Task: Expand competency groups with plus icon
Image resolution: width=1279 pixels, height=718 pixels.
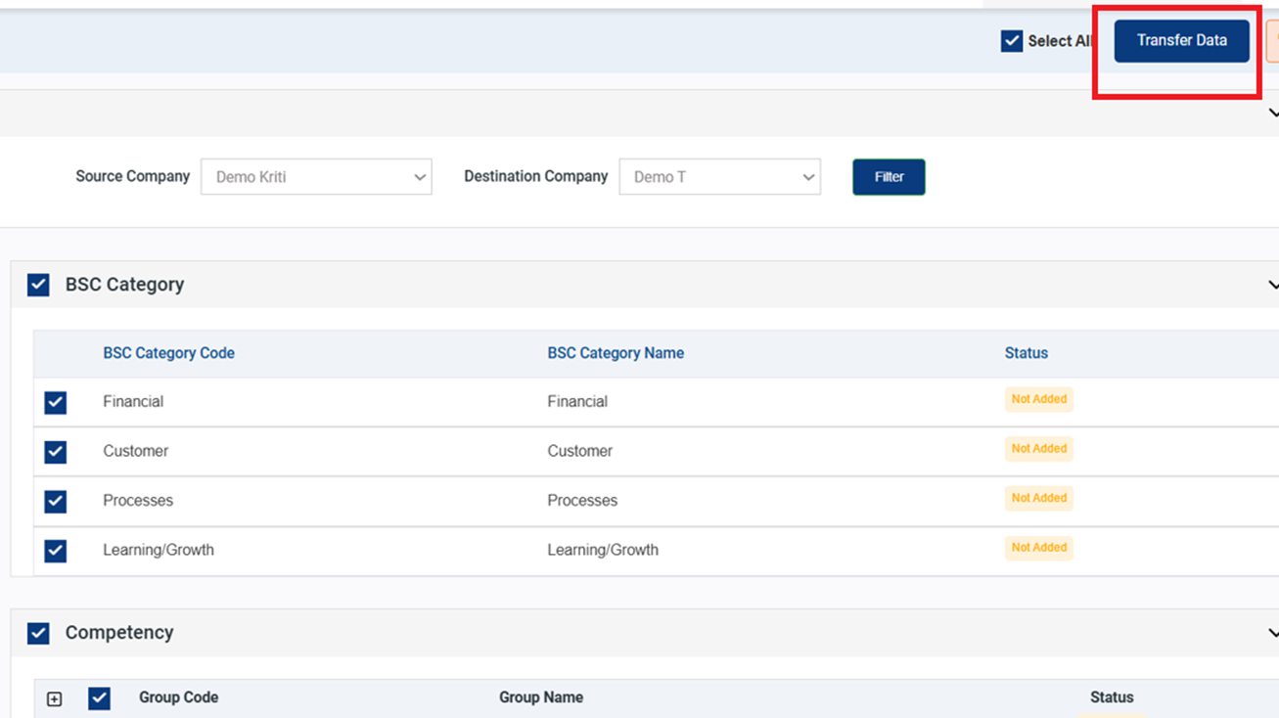Action: click(55, 698)
